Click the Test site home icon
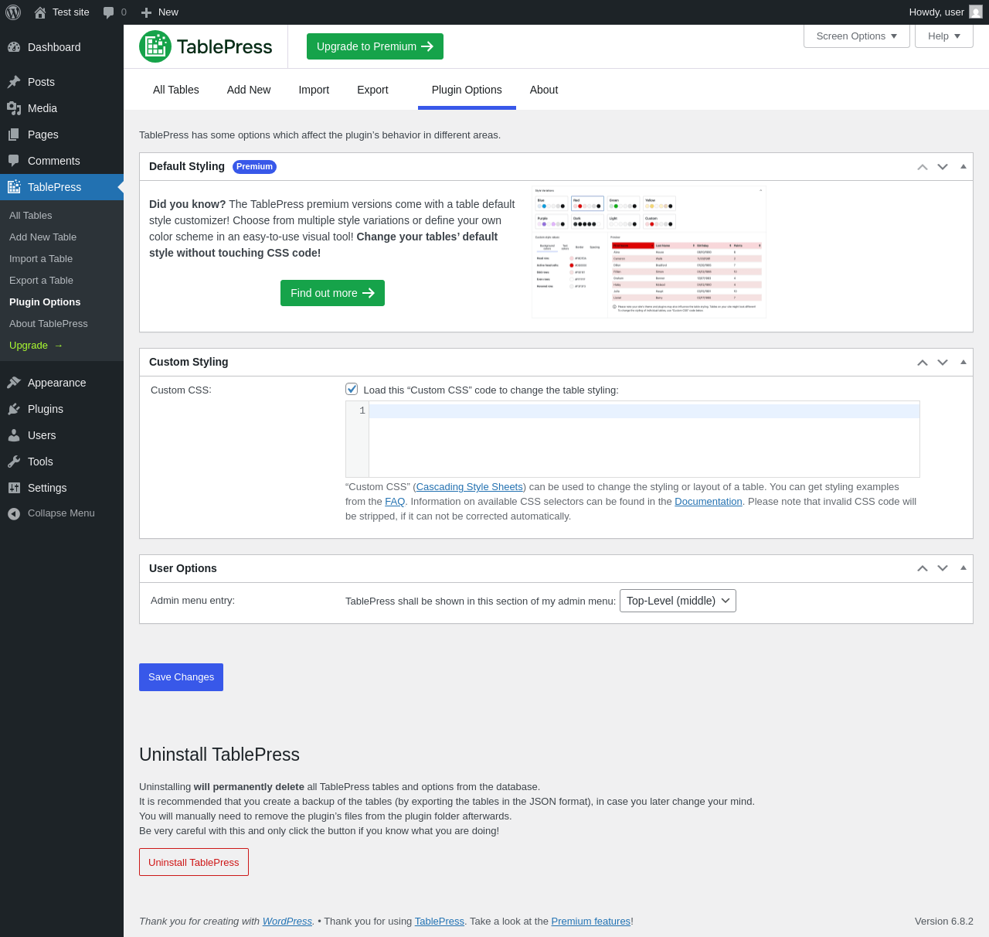989x937 pixels. click(x=40, y=12)
